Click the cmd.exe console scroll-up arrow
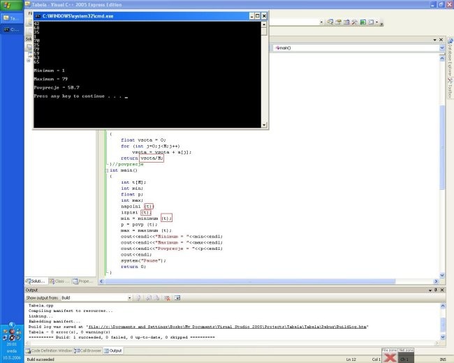Image resolution: width=454 pixels, height=363 pixels. pyautogui.click(x=264, y=24)
